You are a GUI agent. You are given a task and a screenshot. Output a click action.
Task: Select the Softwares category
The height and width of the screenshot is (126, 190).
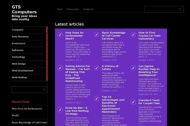17,50
